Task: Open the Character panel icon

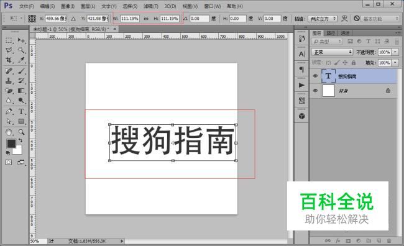Action: click(301, 54)
